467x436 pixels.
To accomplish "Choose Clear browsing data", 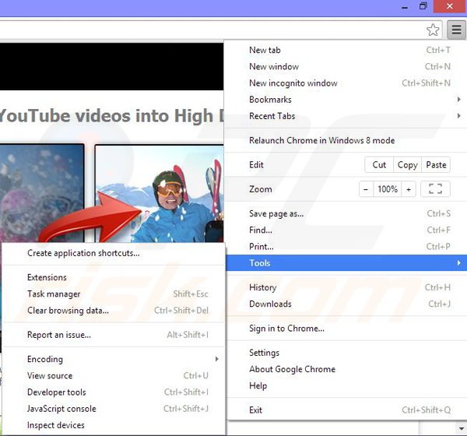I will [x=68, y=311].
